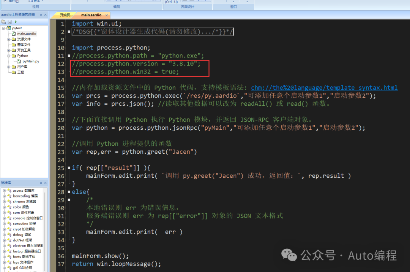Viewport: 410px width, 272px height.
Task: Close the 标准库 panel with its X button
Action: (45, 183)
